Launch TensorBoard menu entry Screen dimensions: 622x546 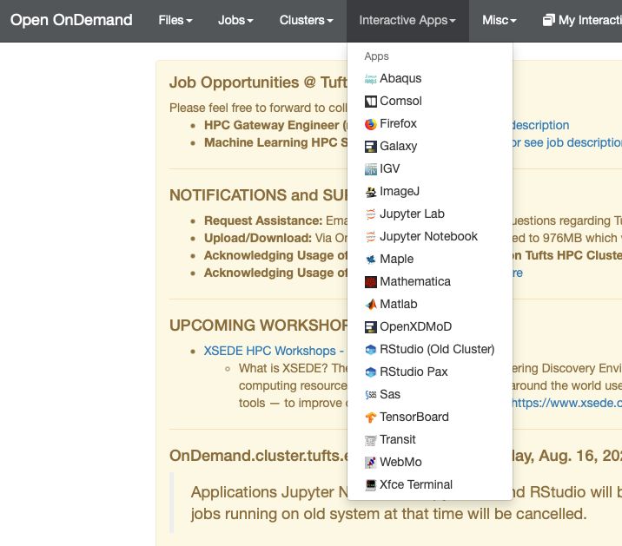point(430,418)
